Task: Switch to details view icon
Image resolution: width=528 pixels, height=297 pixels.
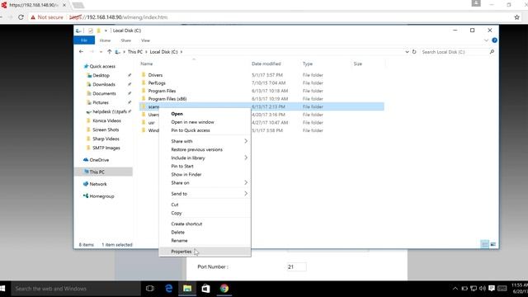Action: pyautogui.click(x=484, y=244)
